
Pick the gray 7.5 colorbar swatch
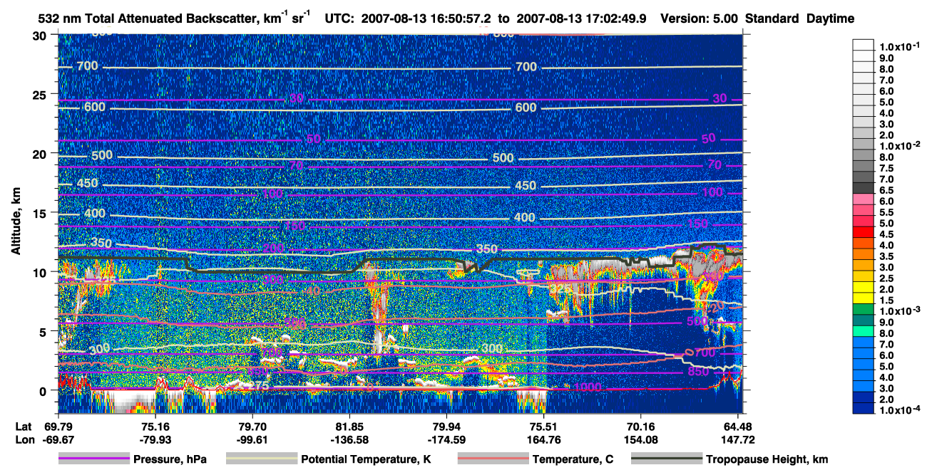pos(864,167)
